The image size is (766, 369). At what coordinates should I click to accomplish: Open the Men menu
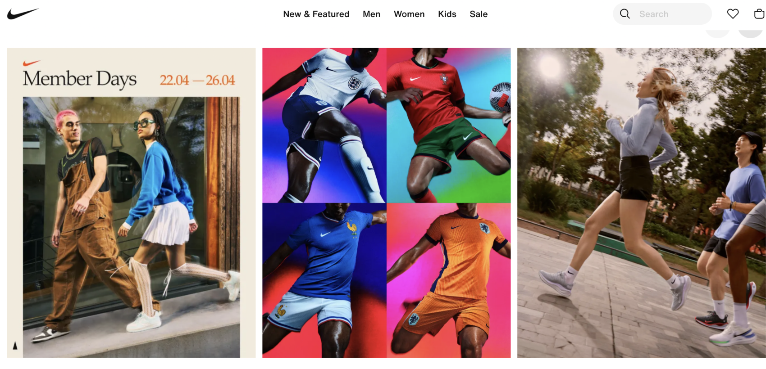point(371,14)
